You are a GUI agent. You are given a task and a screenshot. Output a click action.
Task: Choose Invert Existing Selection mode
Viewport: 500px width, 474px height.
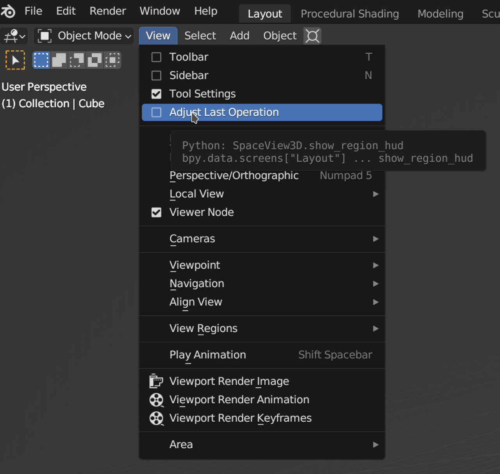(x=95, y=61)
